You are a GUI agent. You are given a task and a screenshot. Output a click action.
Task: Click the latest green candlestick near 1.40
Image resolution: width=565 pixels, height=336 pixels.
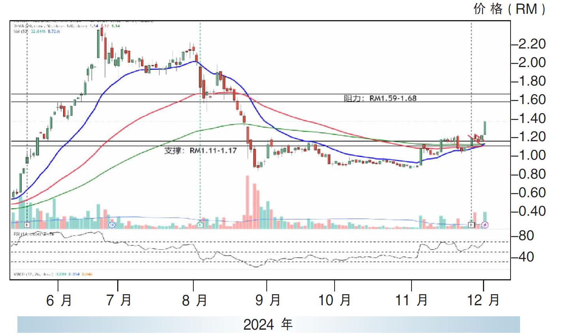[485, 128]
